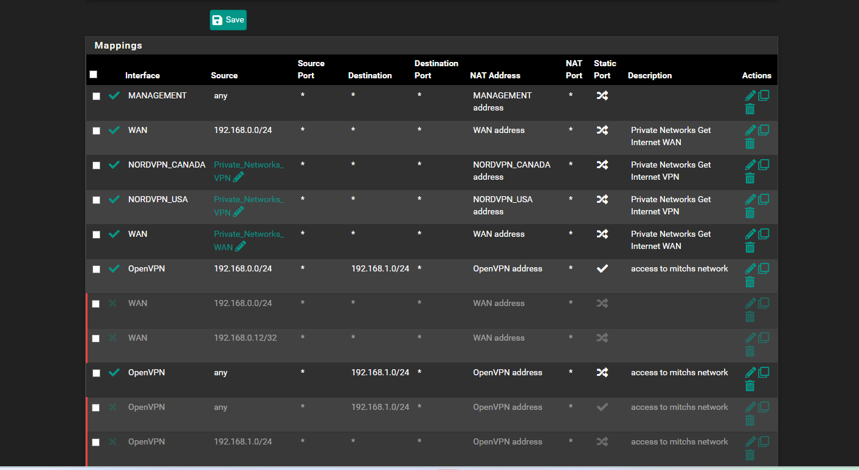This screenshot has width=859, height=470.
Task: Click the Mappings panel title
Action: point(118,46)
